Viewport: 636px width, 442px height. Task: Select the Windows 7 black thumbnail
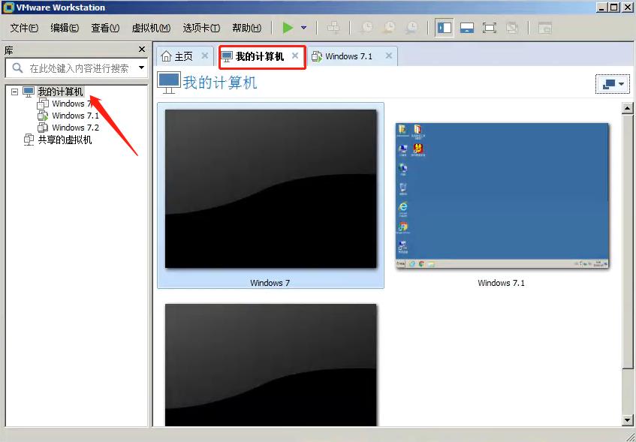tap(270, 188)
